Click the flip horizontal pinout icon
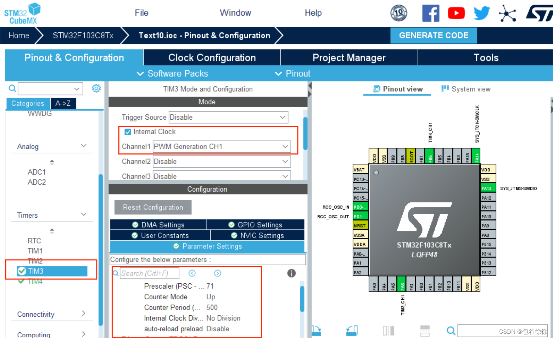Viewport: 553px width, 338px height. click(x=389, y=331)
